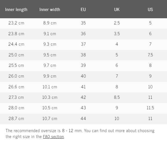Click the EU size 40 cell
The image size is (167, 145).
coord(83,76)
